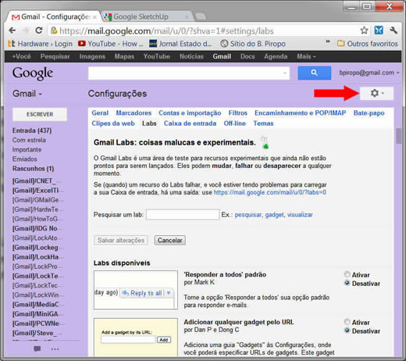The width and height of the screenshot is (406, 361).
Task: Open Sitio do B. Piropo bookmark
Action: point(253,44)
